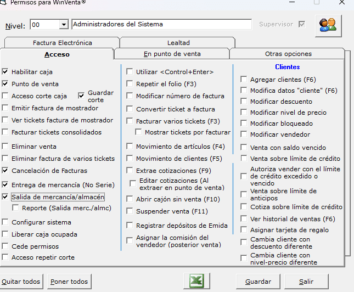Open the Nivel dropdown list
This screenshot has width=354, height=292.
63,25
